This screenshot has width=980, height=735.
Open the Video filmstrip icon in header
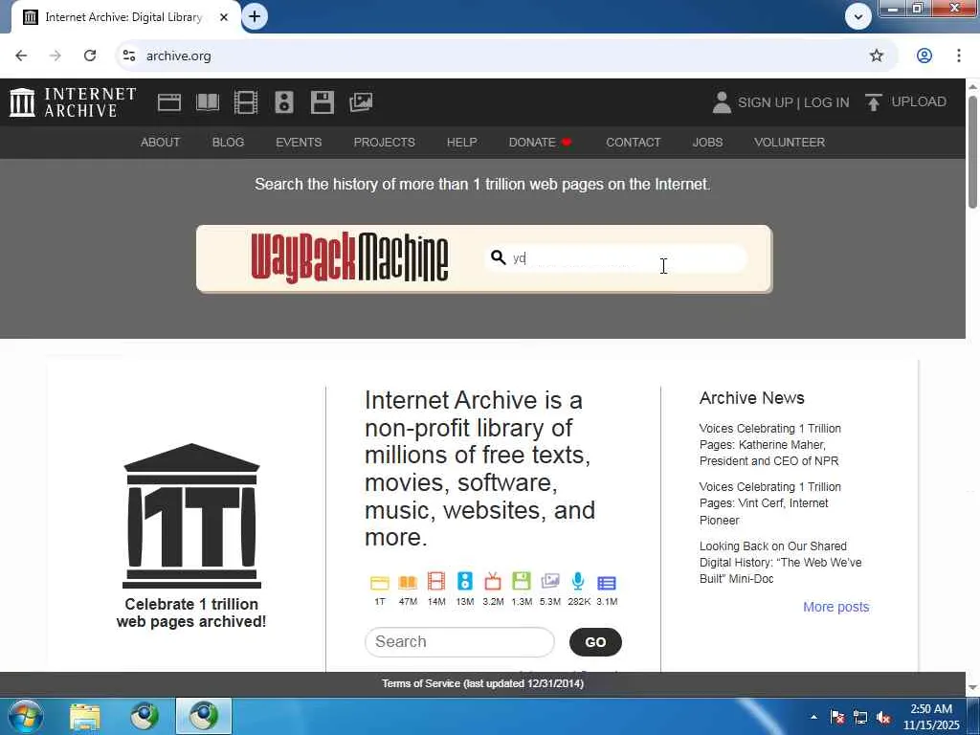pos(246,101)
